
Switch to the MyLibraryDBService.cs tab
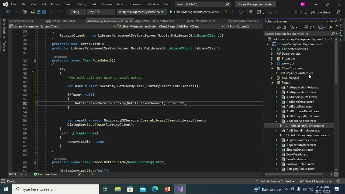pos(243,21)
